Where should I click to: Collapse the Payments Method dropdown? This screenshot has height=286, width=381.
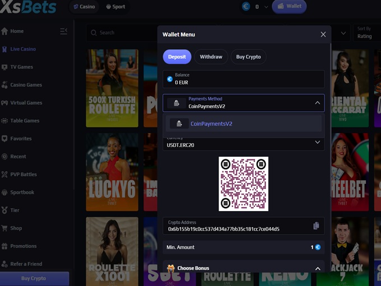pyautogui.click(x=317, y=103)
